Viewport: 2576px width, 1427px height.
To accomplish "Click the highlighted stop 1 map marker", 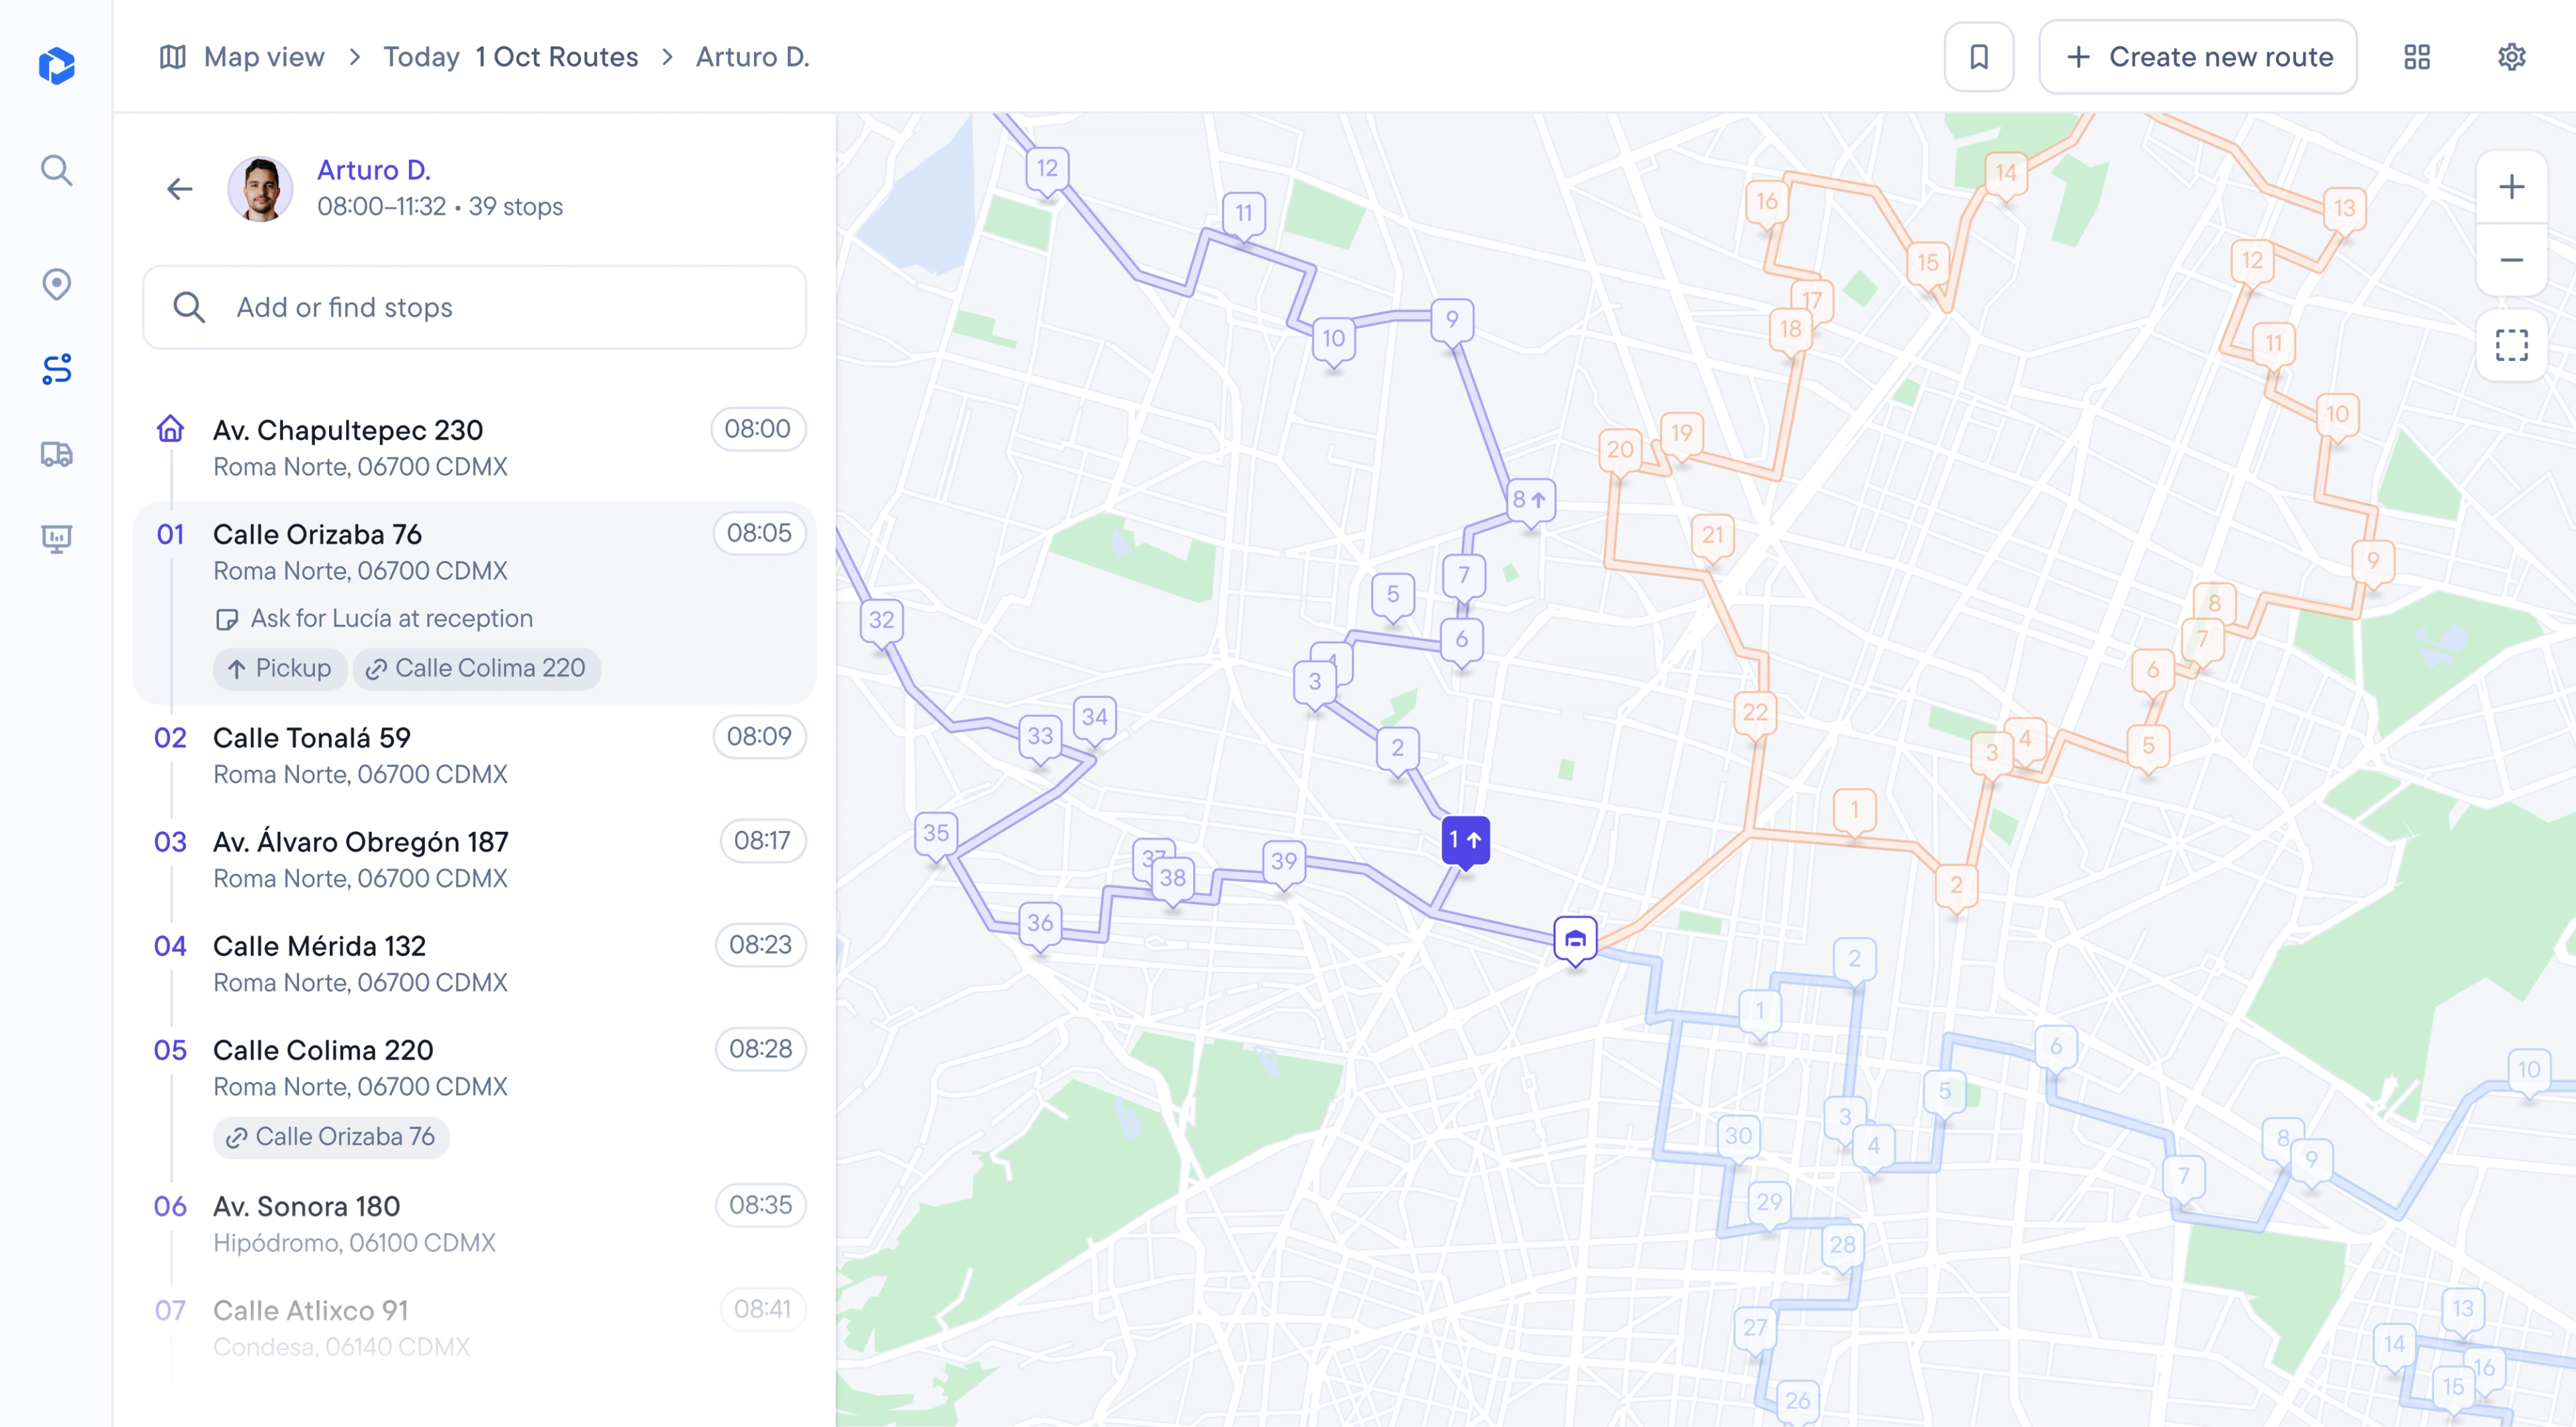I will (x=1465, y=842).
